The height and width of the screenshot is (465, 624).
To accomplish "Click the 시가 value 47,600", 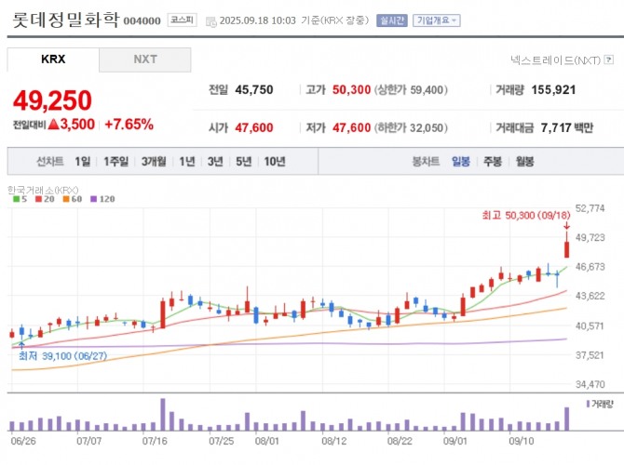I will tap(254, 128).
